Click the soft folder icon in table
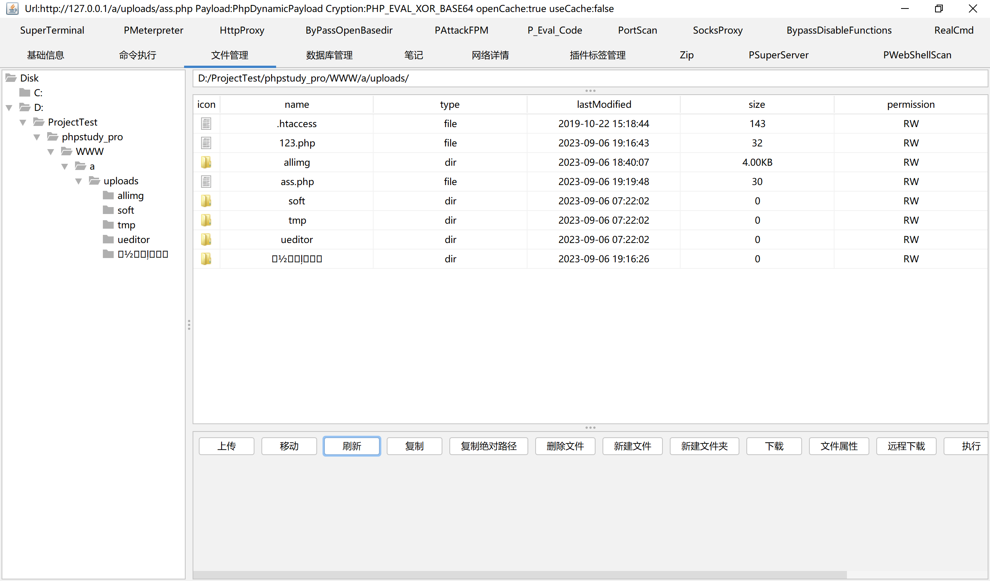 (x=206, y=200)
